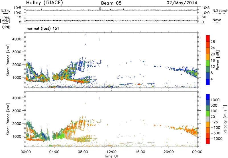
Task: Click the '4000' tick on power panel
Action: click(17, 39)
